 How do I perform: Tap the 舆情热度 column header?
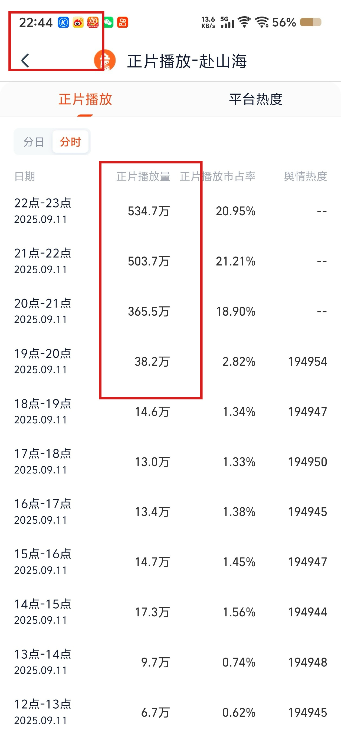306,177
